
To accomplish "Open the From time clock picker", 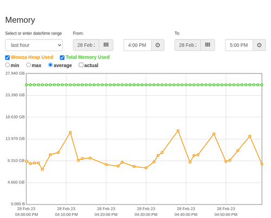I will [158, 45].
